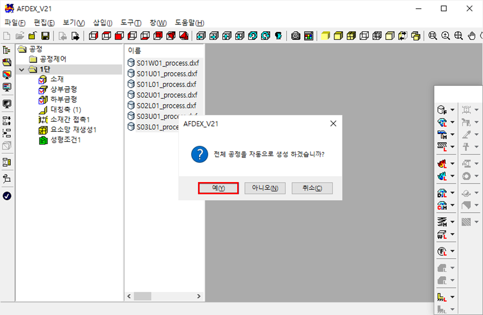The image size is (483, 315).
Task: Open the color palette window icon
Action: coord(308,36)
